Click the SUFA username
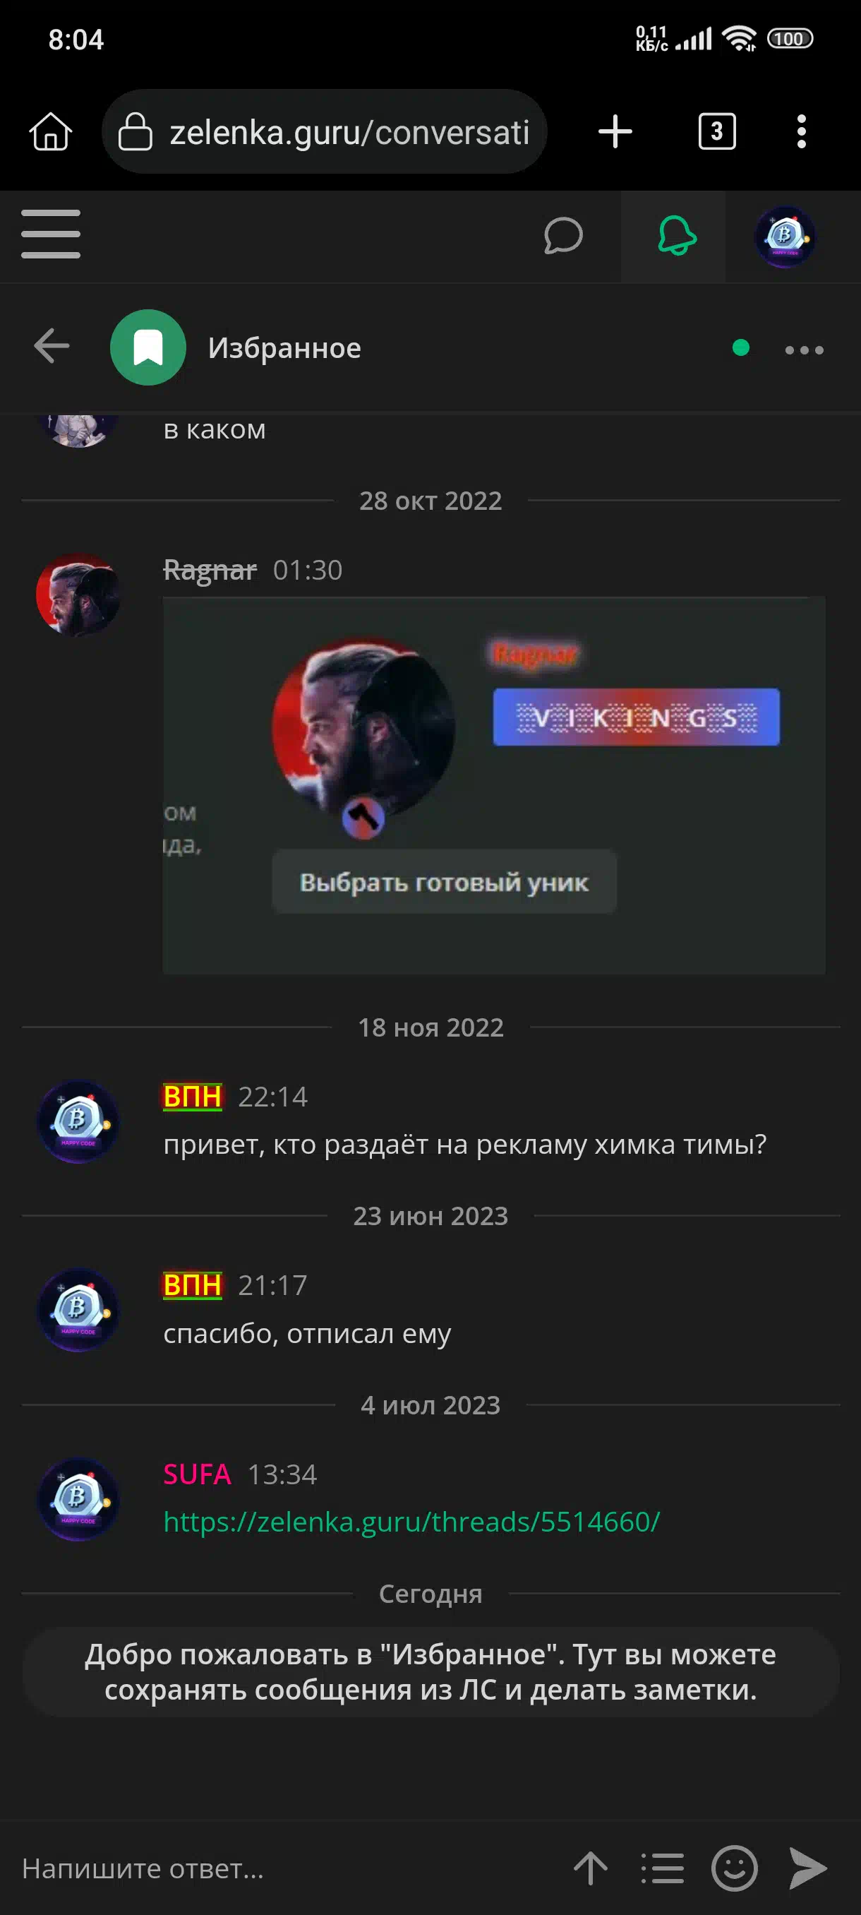Viewport: 861px width, 1915px height. (197, 1474)
